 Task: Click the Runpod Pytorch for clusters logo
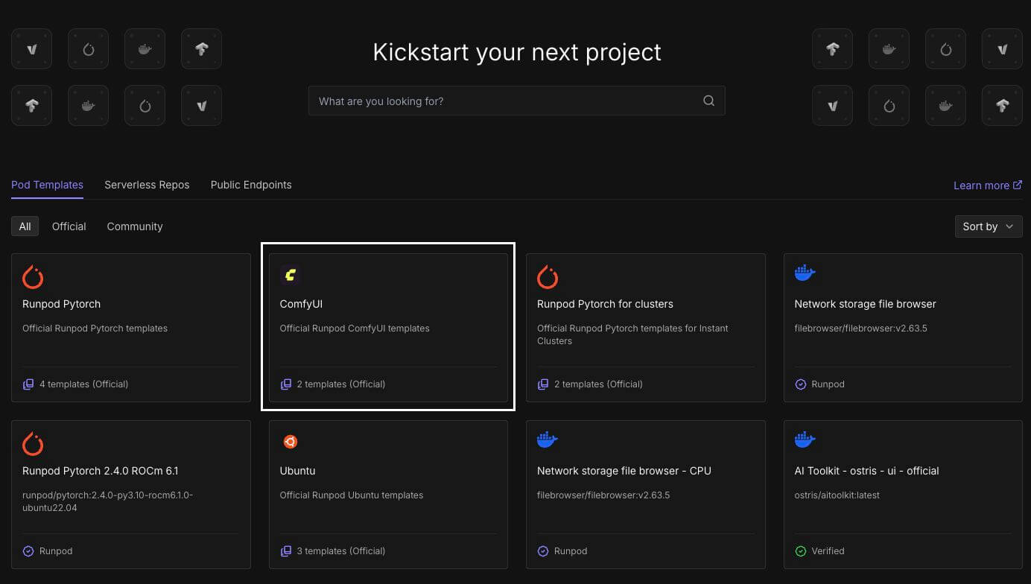tap(548, 277)
